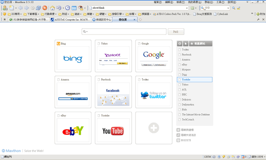This screenshot has width=266, height=160.
Task: Toggle the 隱藏側邊欄 hide sidebar option
Action: pyautogui.click(x=185, y=130)
